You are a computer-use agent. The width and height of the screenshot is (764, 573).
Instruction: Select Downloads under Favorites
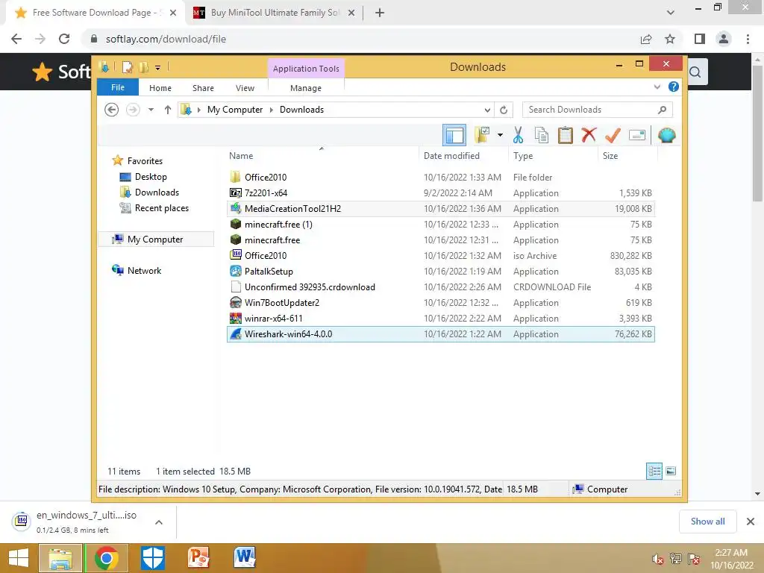point(157,192)
